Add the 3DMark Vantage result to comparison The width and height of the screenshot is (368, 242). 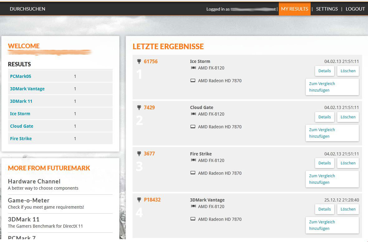pyautogui.click(x=332, y=225)
